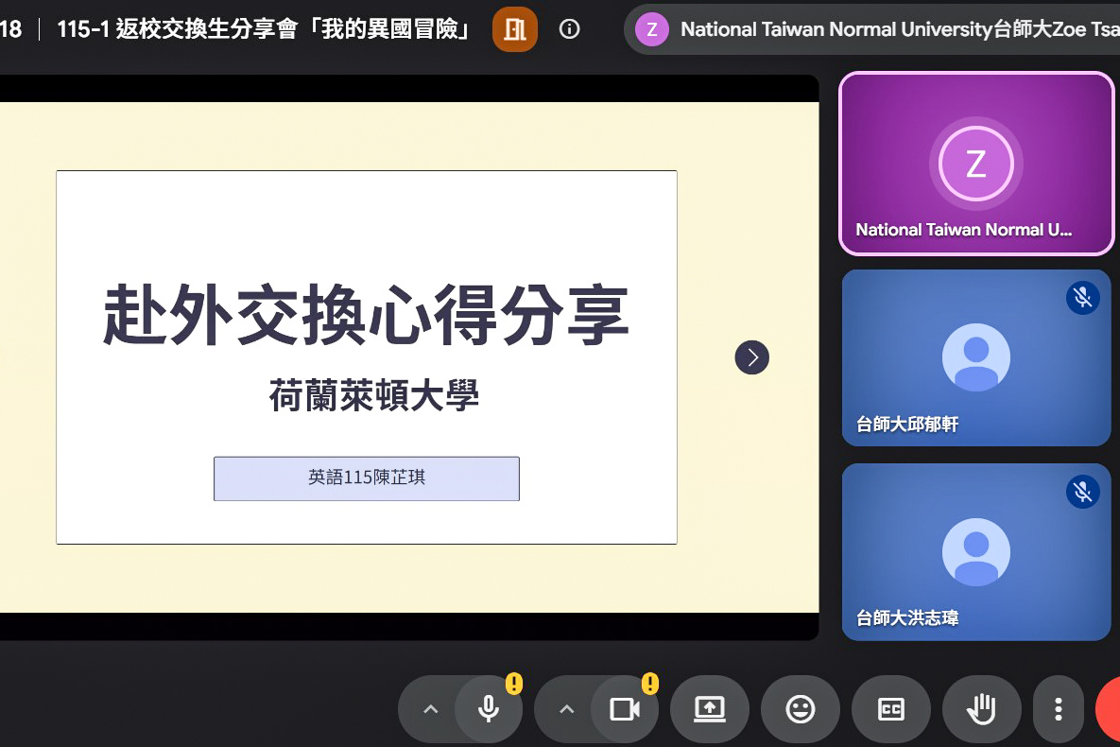Click the Z avatar in presenter banner
This screenshot has width=1120, height=747.
coord(651,29)
